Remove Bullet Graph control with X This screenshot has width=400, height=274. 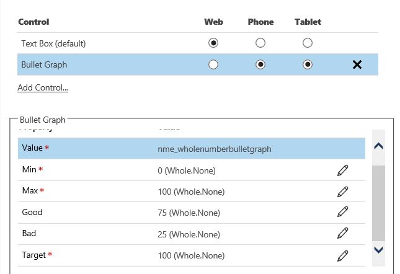coord(357,64)
